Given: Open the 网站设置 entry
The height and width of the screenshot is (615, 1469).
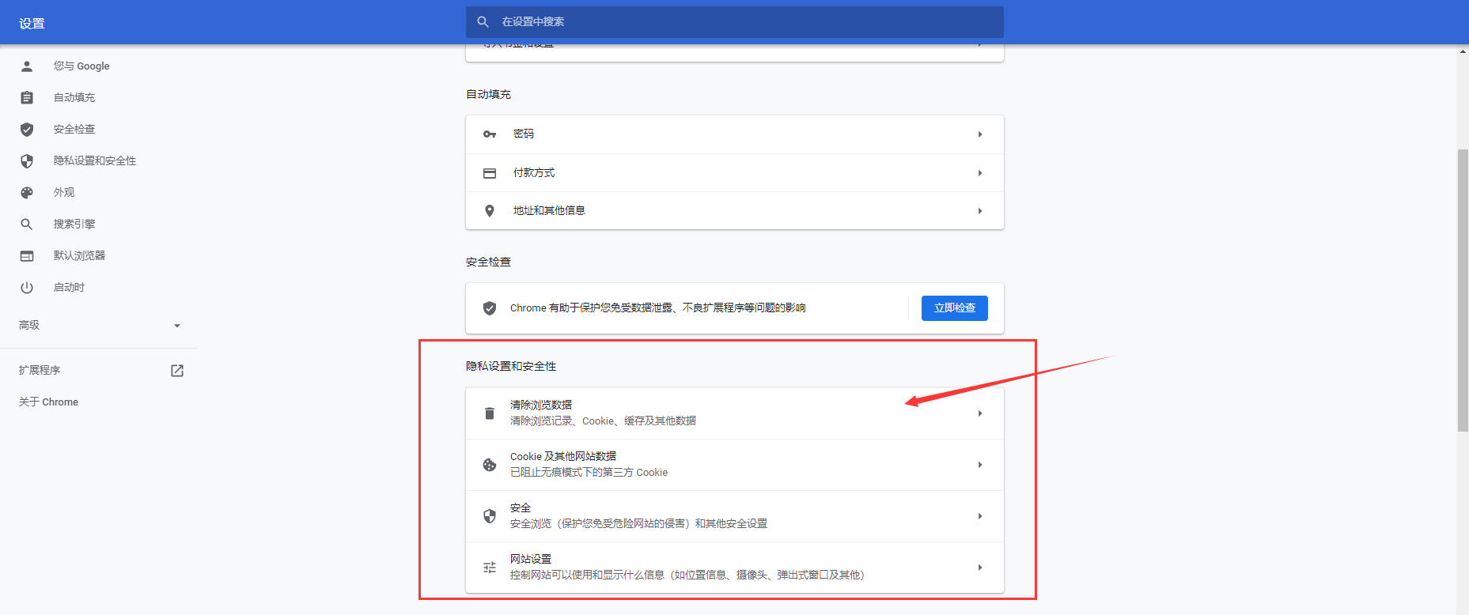Looking at the screenshot, I should pos(735,568).
